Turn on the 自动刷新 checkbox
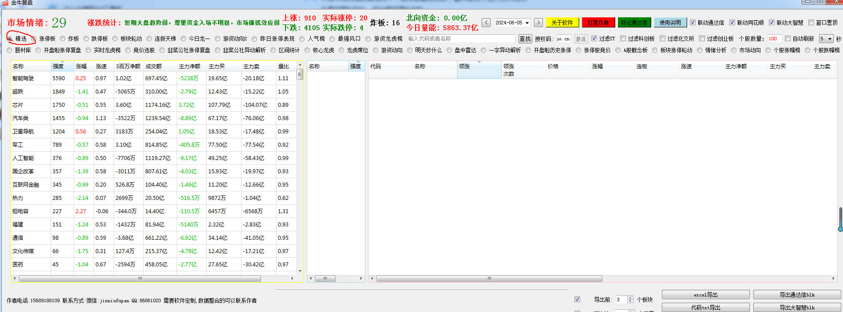843x312 pixels. click(x=788, y=39)
